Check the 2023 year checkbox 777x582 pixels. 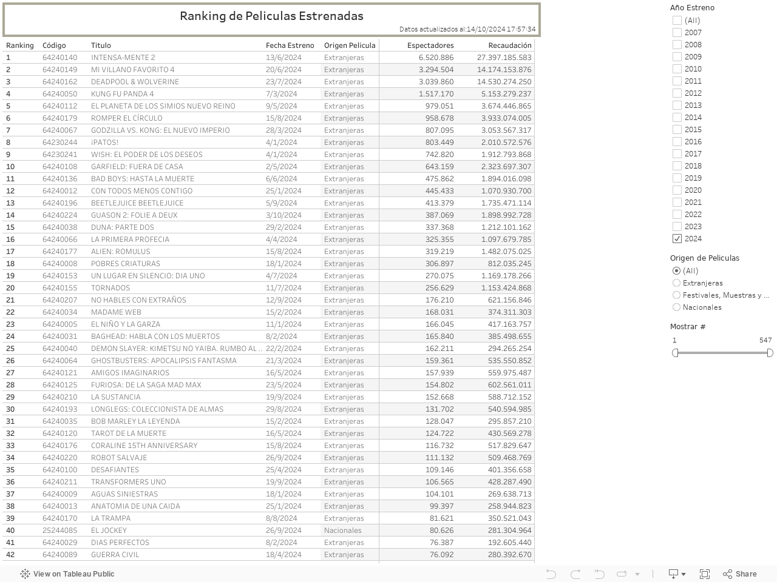pos(677,226)
